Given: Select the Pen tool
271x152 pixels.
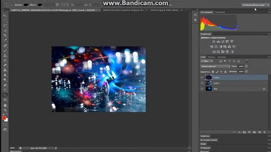Looking at the screenshot, I should (x=5, y=85).
